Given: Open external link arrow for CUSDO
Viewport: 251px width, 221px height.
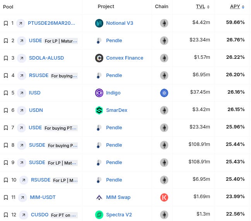Looking at the screenshot, I should click(24, 215).
